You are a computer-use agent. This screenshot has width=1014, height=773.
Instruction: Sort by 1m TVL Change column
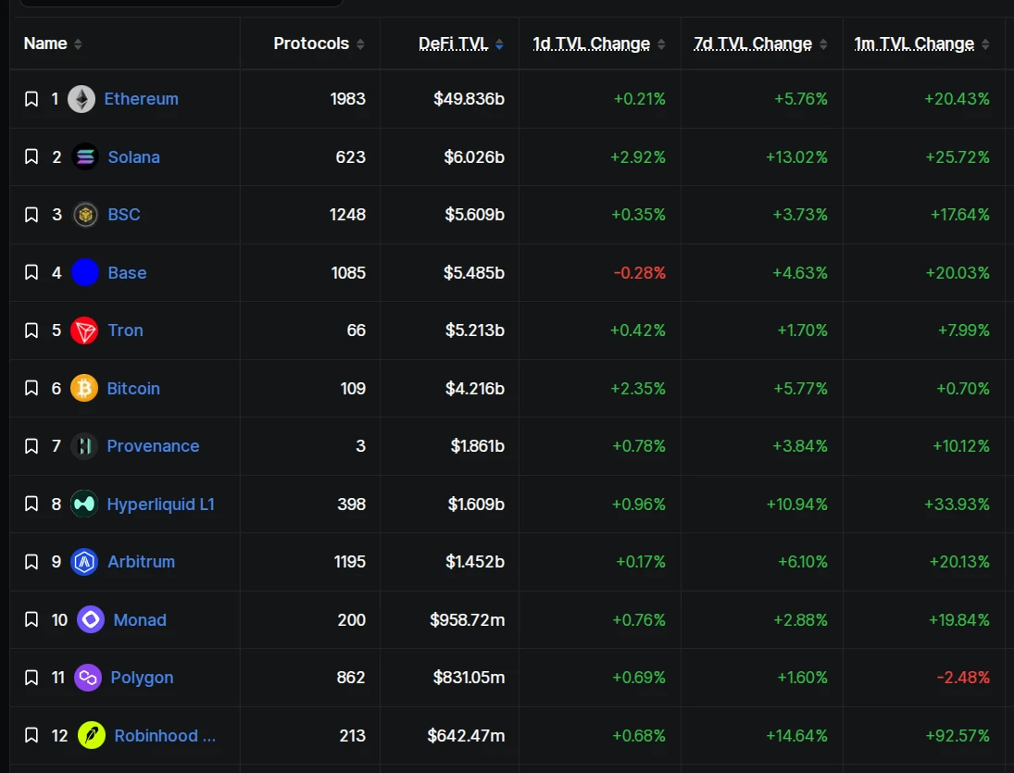(x=921, y=44)
